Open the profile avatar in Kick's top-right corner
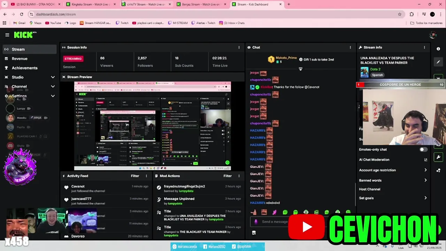This screenshot has width=446, height=251. pyautogui.click(x=433, y=35)
